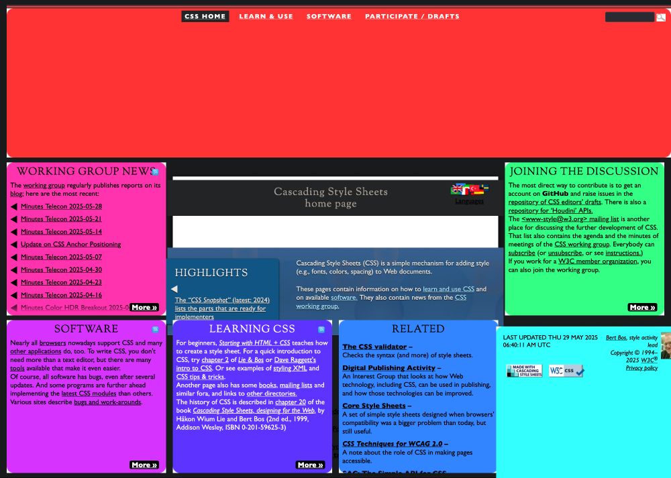
Task: Open Minutes Telecon 2025-05-21
Action: click(61, 219)
